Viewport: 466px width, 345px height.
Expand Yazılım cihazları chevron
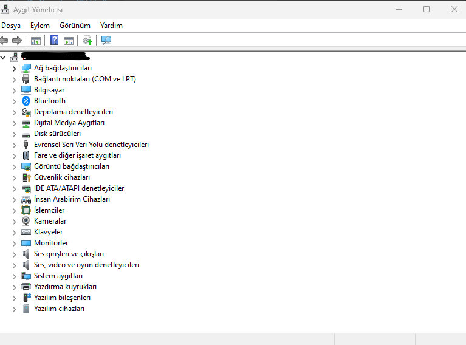14,309
